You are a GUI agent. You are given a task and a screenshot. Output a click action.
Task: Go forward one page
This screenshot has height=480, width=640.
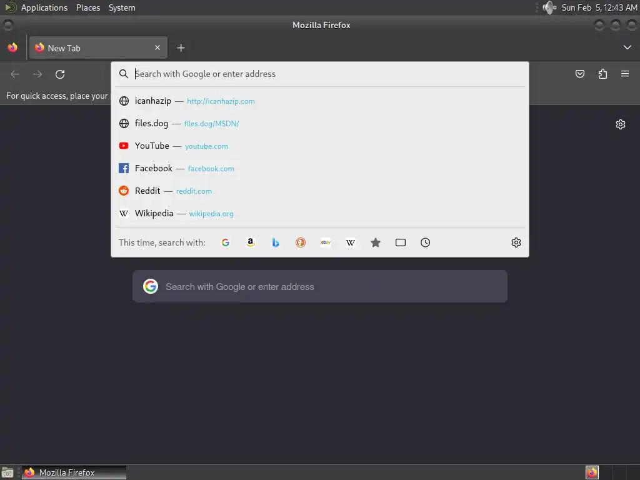pos(37,74)
